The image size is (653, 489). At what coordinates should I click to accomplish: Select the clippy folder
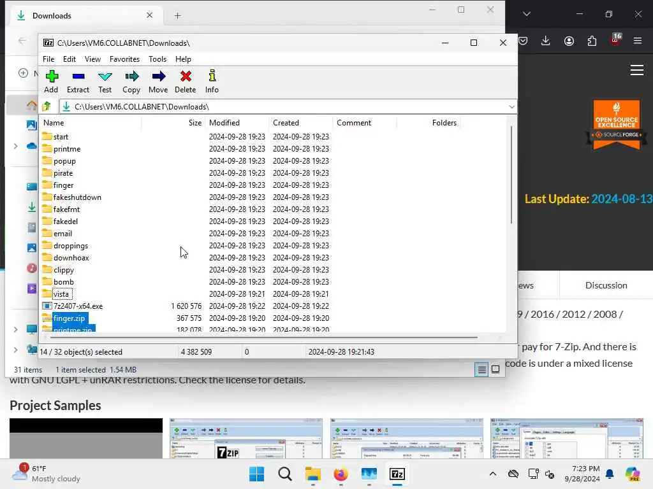(63, 270)
